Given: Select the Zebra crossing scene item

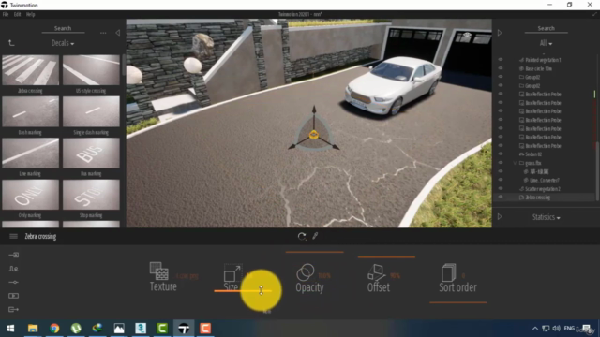Looking at the screenshot, I should 537,198.
